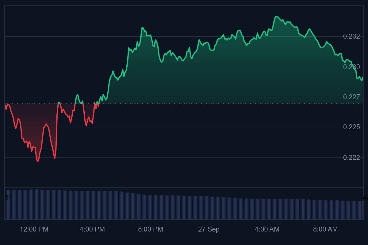Click the 4:00 AM time axis label
Viewport: 368px width, 245px height.
[x=267, y=229]
